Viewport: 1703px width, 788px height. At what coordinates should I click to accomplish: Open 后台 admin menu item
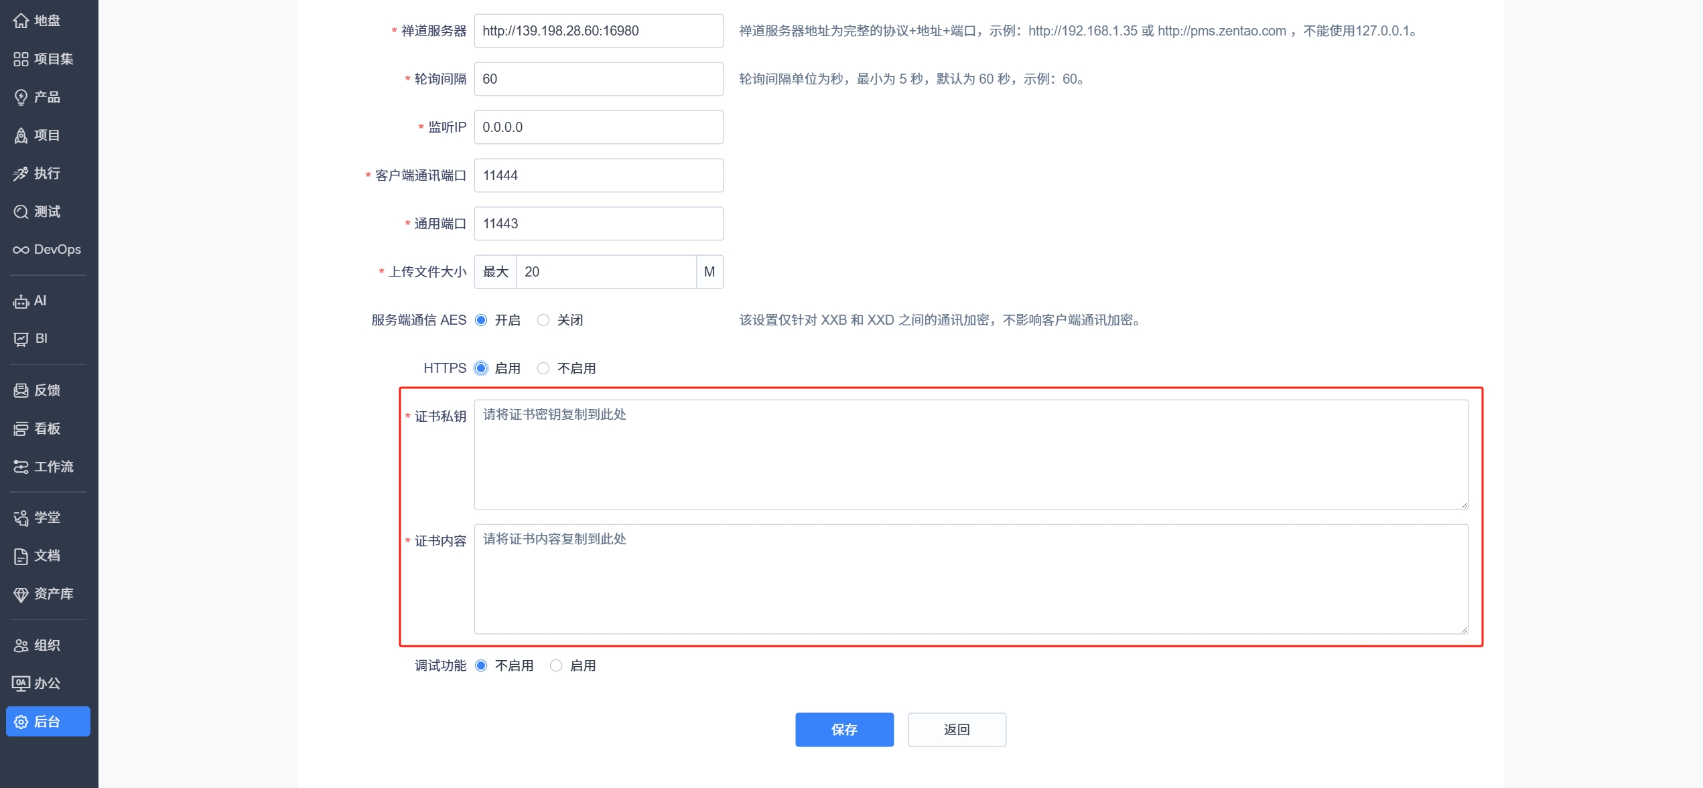tap(48, 722)
